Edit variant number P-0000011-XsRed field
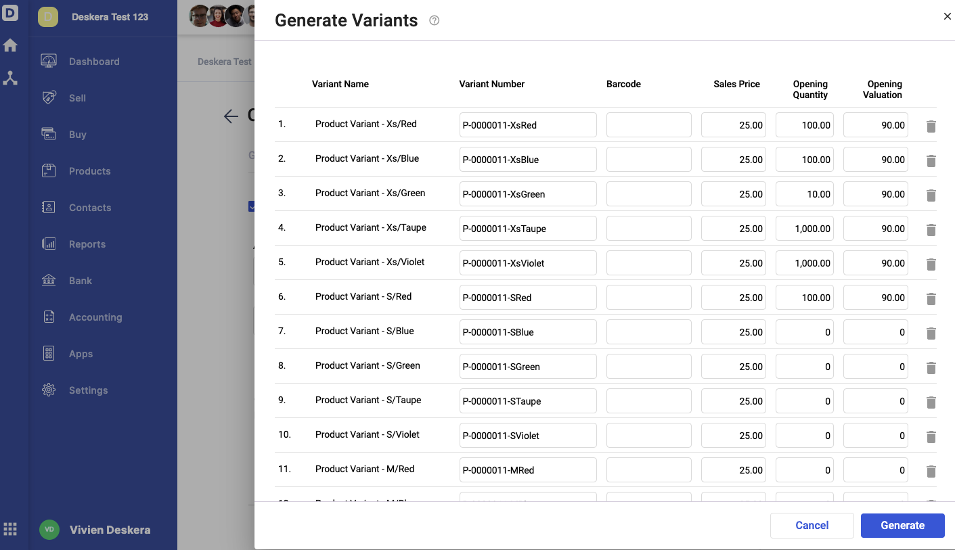The width and height of the screenshot is (955, 550). [528, 125]
